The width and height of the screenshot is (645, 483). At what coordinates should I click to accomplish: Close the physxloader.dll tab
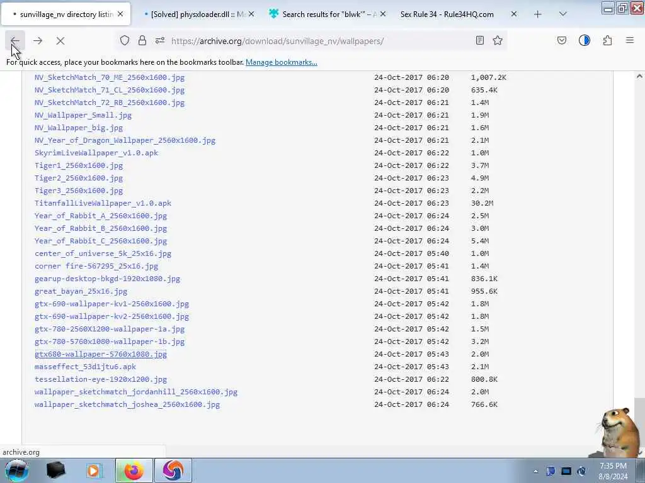251,14
